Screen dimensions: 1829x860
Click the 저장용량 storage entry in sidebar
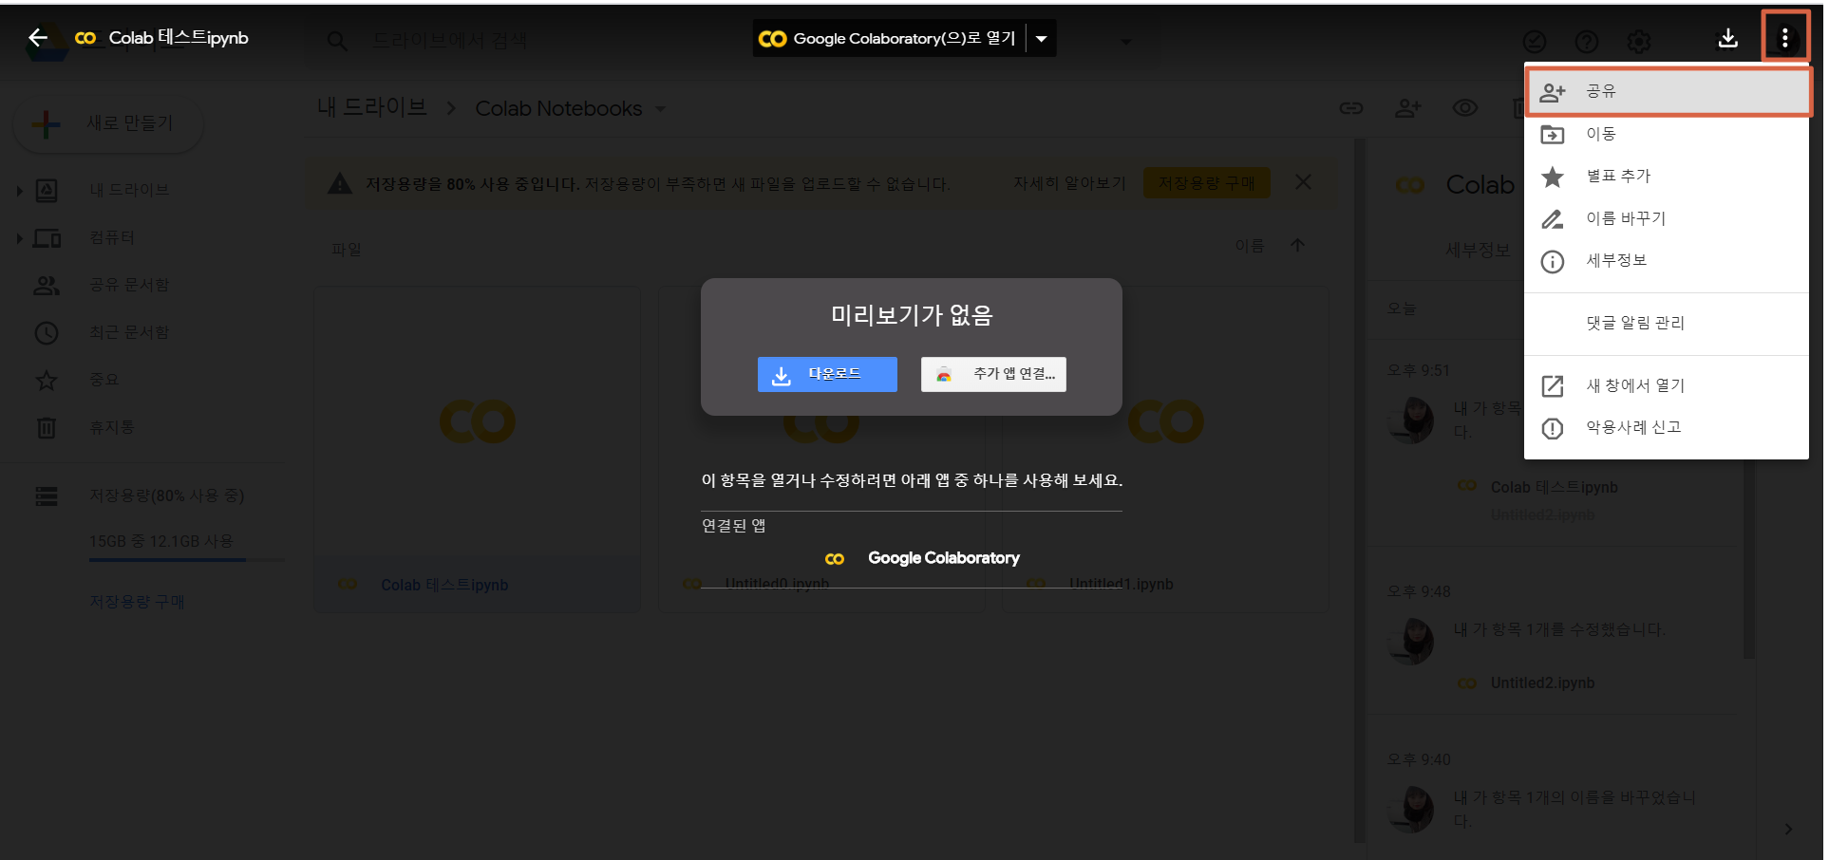coord(166,495)
